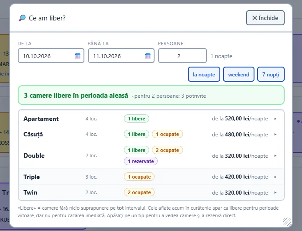Click the 480,00 lei/noapte Căsuță price
The height and width of the screenshot is (231, 302).
pyautogui.click(x=246, y=134)
